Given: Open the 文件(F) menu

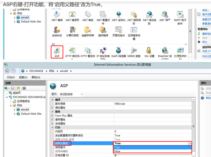Looking at the screenshot, I should [x=11, y=77].
